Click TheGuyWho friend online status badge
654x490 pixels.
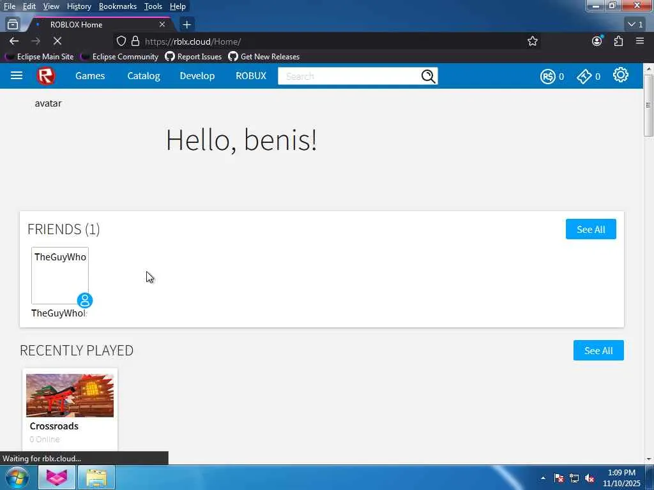(x=85, y=301)
